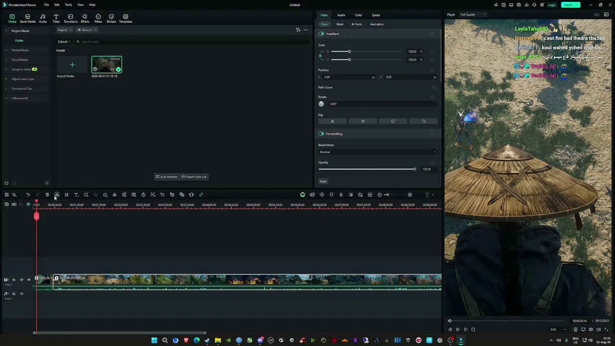This screenshot has height=346, width=615.
Task: Click the Export button
Action: click(570, 5)
